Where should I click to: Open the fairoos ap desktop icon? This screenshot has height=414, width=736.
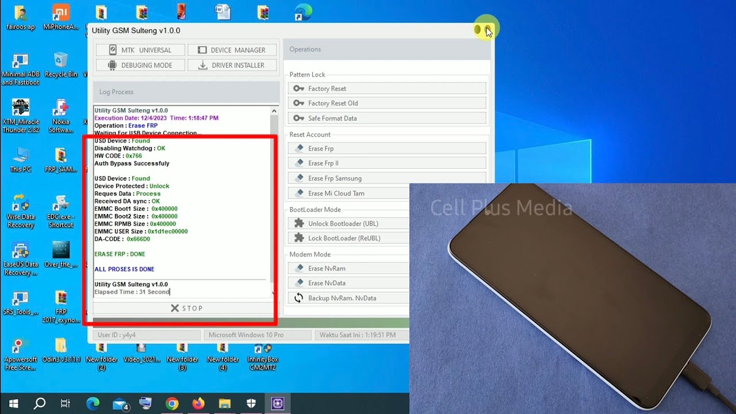tap(21, 18)
